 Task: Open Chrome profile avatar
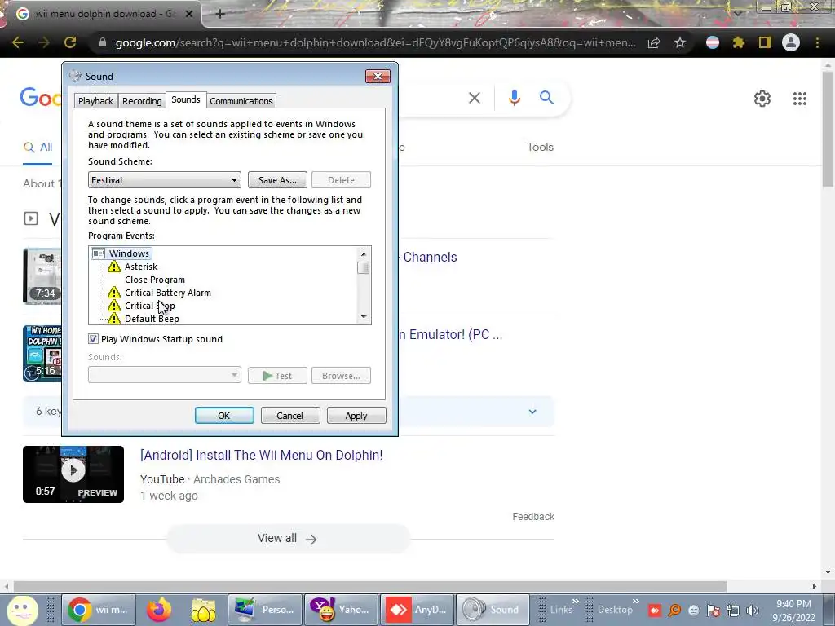tap(791, 42)
